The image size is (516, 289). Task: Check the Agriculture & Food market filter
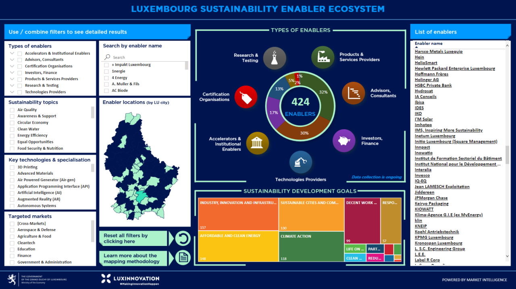click(12, 236)
